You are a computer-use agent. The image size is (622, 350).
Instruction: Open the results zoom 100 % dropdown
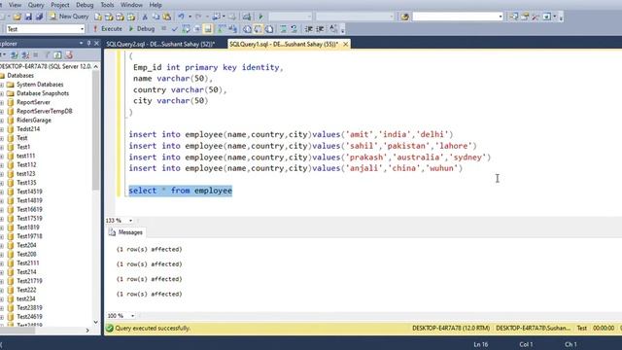(x=132, y=316)
